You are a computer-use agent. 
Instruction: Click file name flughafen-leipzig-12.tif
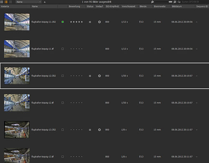[x=42, y=103]
